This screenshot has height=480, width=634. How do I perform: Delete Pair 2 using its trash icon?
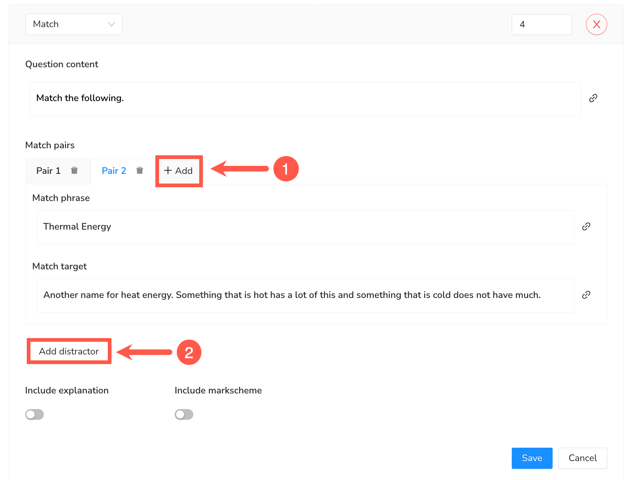[x=140, y=171]
